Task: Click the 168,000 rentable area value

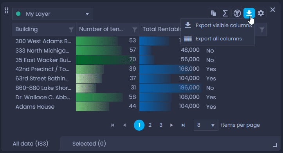Action: (189, 69)
